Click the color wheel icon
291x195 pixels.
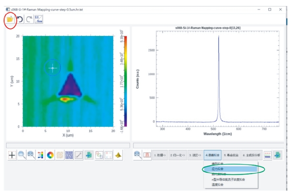tap(50, 155)
